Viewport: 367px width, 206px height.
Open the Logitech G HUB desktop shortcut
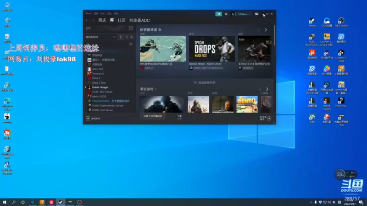coord(341,56)
